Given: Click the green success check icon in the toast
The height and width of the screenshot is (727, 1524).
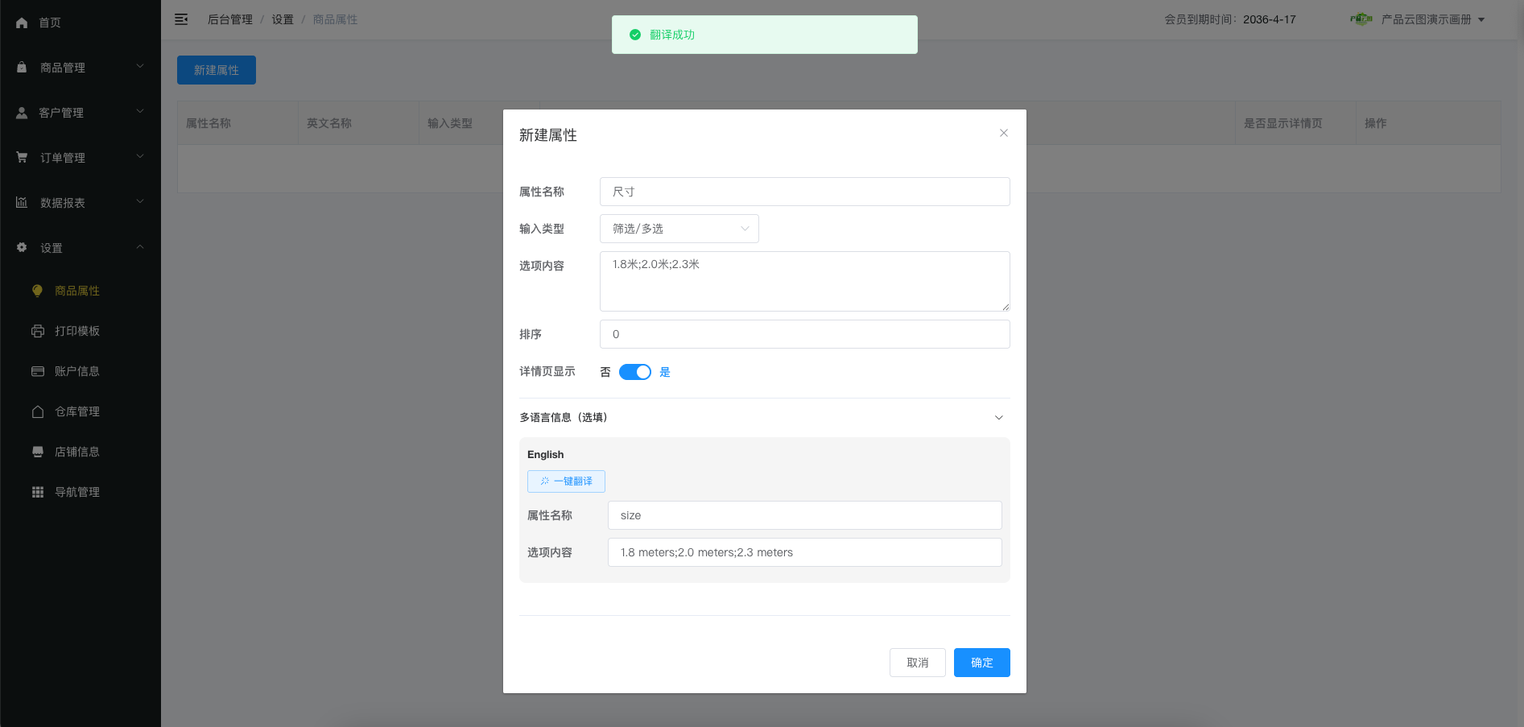Looking at the screenshot, I should tap(635, 35).
